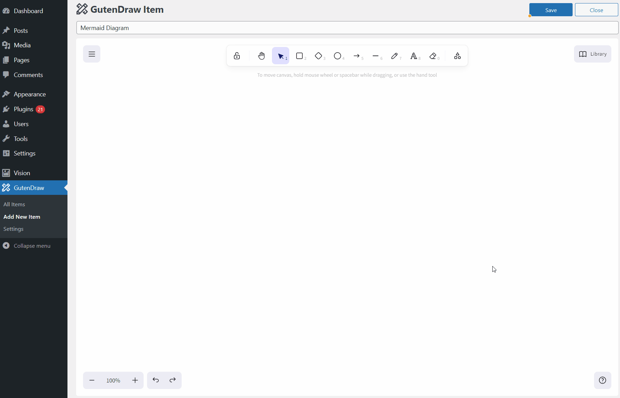This screenshot has width=620, height=398.
Task: Open the hamburger main menu
Action: tap(92, 54)
